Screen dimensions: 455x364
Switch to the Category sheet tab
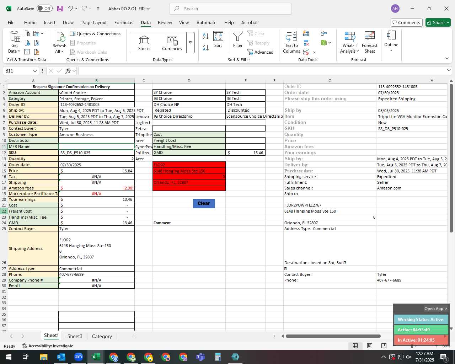(x=102, y=336)
